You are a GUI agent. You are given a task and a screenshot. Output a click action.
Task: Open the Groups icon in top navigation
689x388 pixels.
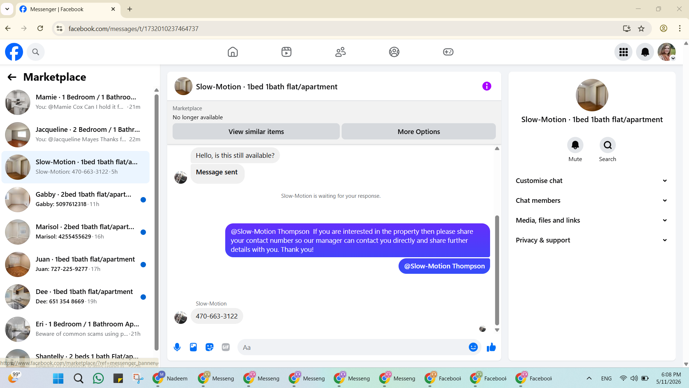click(394, 52)
